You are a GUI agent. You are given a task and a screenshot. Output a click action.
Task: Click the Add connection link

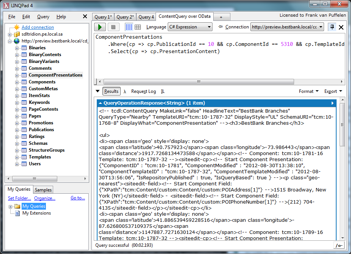click(38, 27)
